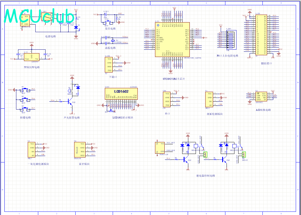The height and width of the screenshot is (215, 301).
Task: Click the CH1 serial port header
Action: click(x=167, y=99)
